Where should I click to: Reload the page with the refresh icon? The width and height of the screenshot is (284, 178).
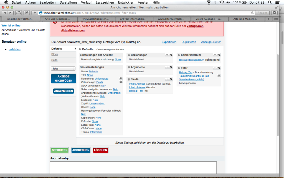[252, 13]
